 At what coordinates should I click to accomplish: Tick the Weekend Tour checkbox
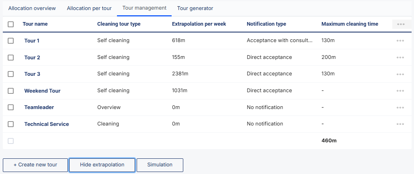[x=11, y=91]
